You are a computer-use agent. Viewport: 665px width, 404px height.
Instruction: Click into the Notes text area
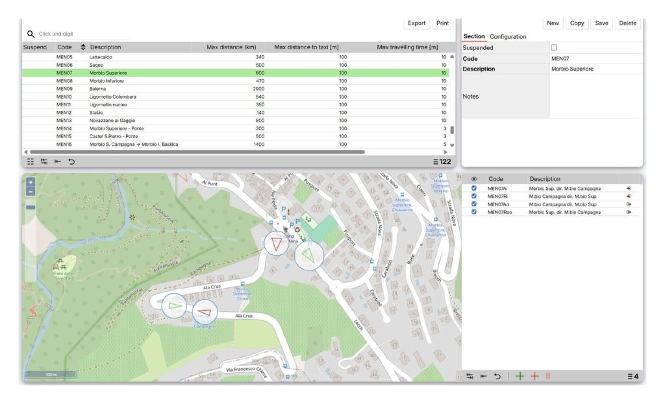tap(596, 96)
